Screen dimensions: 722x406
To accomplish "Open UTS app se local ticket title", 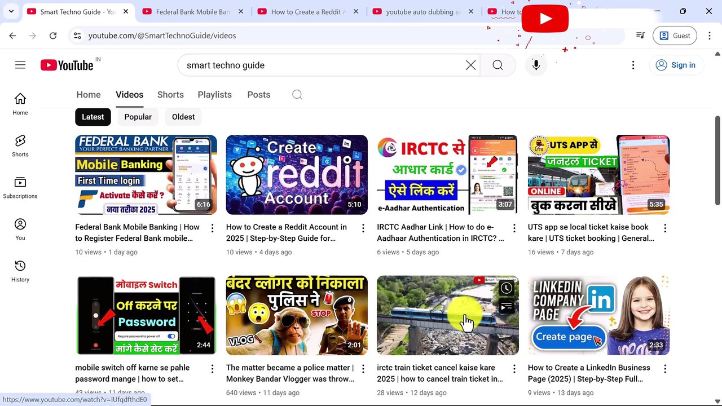I will point(591,233).
